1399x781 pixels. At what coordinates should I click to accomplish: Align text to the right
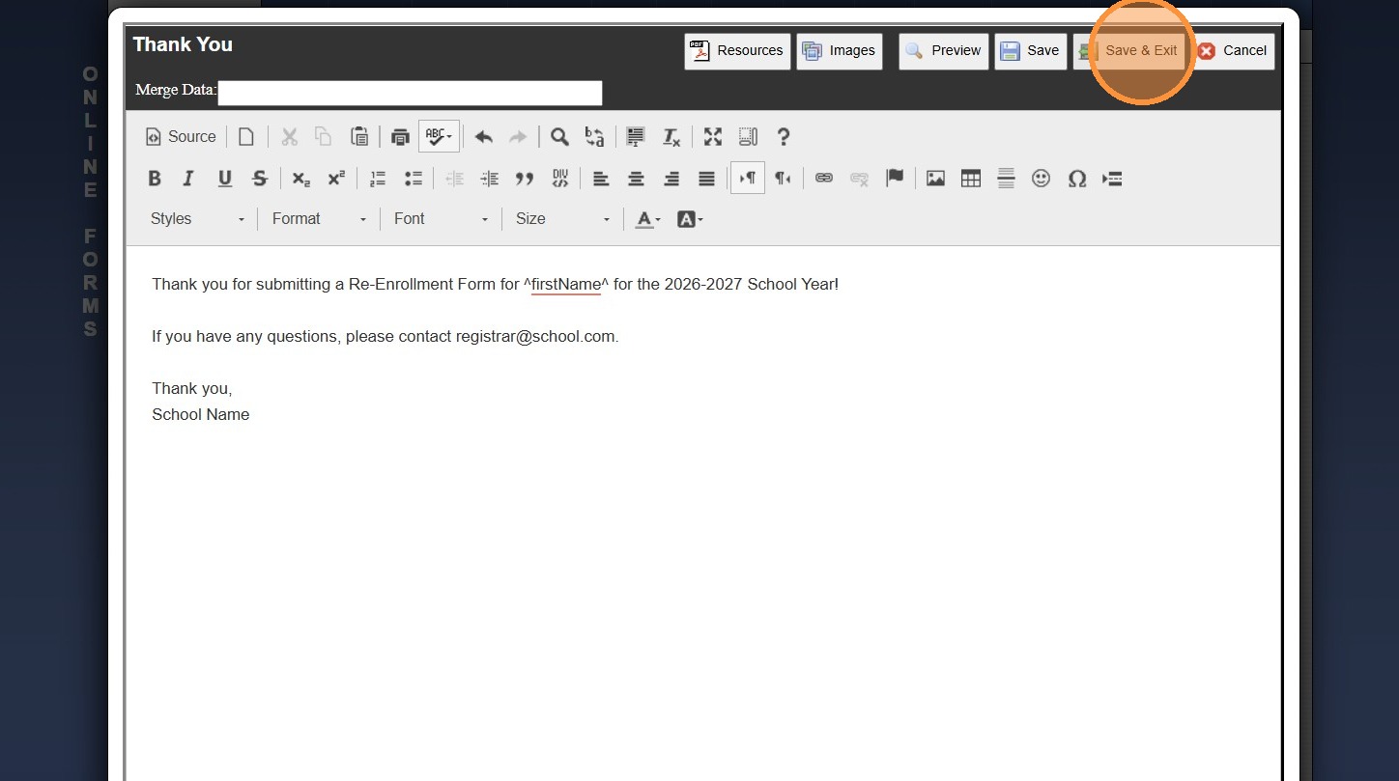[x=671, y=179]
